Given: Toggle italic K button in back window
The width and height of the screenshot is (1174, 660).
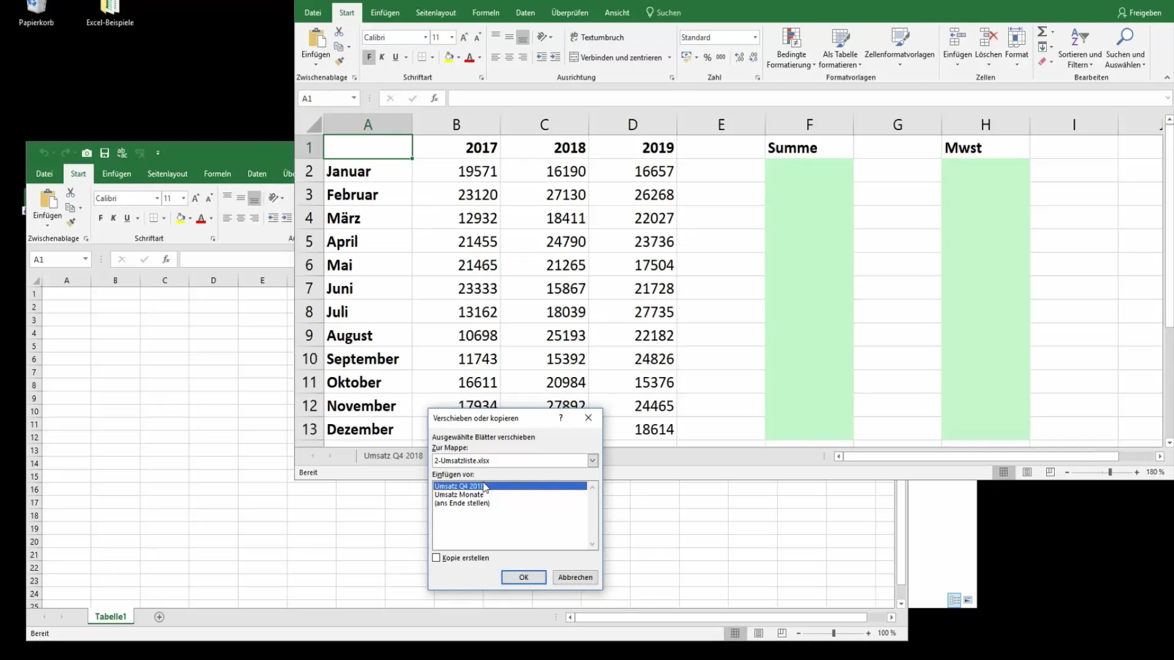Looking at the screenshot, I should 113,218.
